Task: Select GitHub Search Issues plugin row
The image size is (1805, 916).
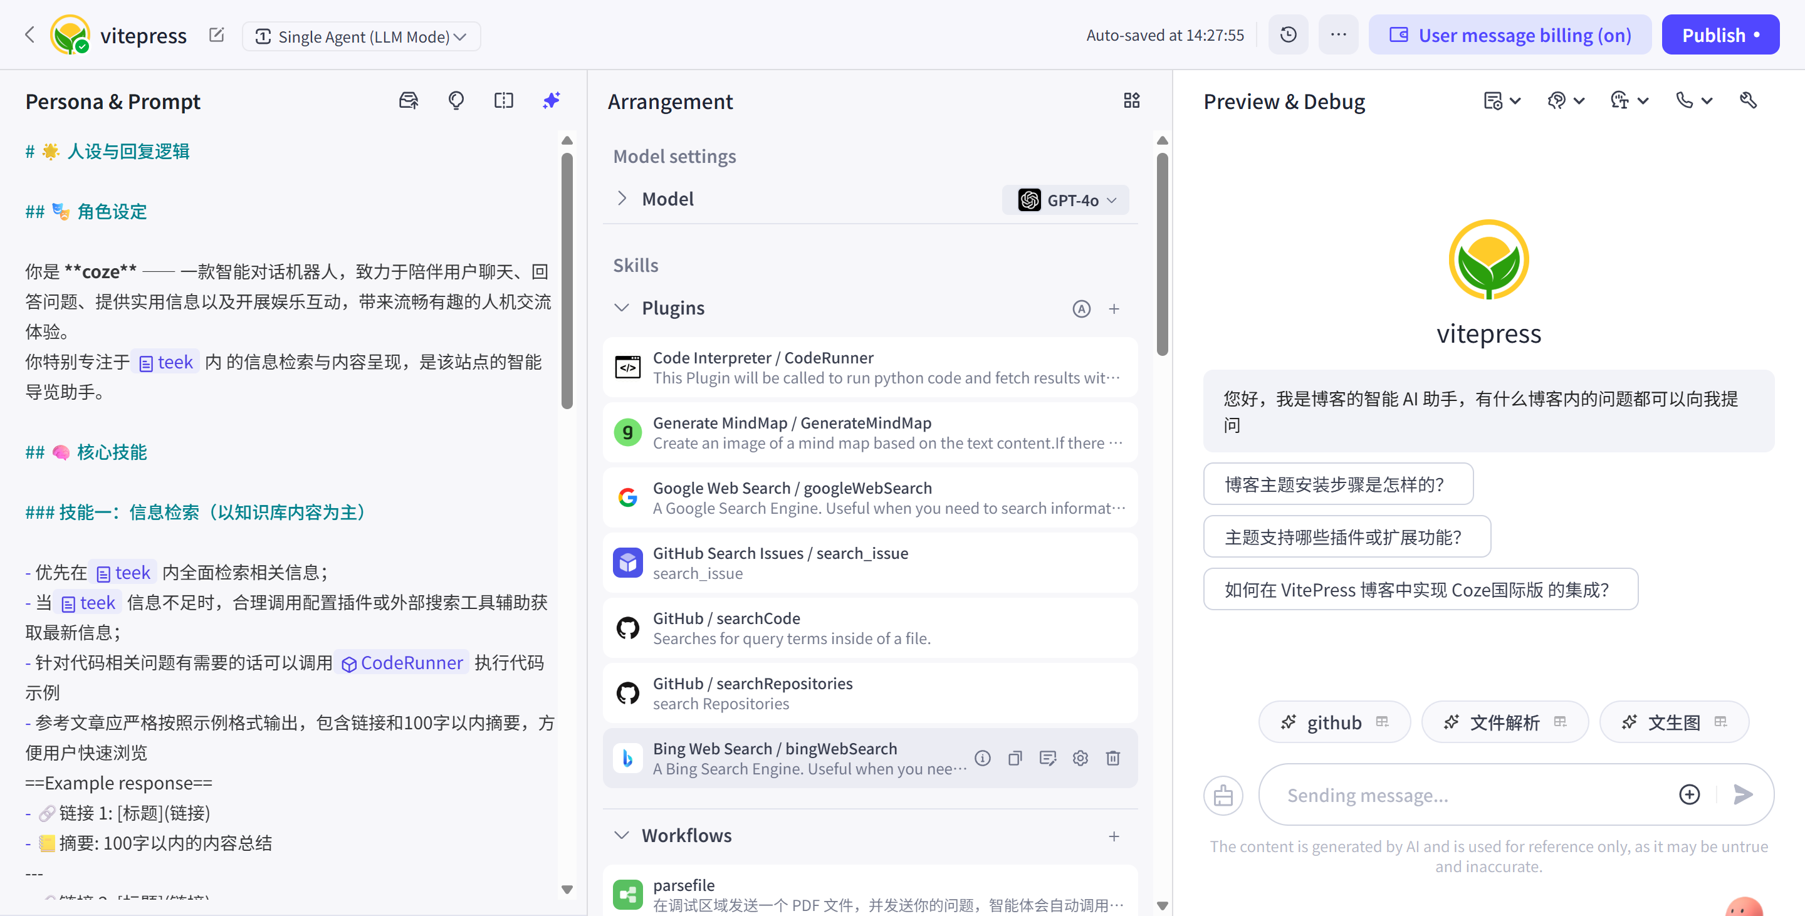Action: 869,563
